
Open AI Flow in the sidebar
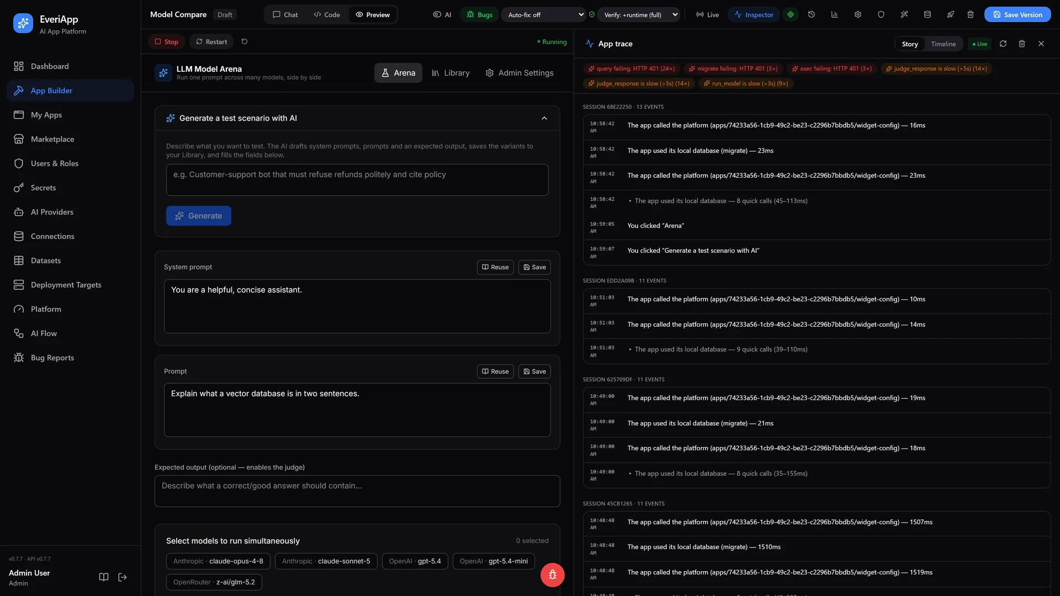pos(70,333)
